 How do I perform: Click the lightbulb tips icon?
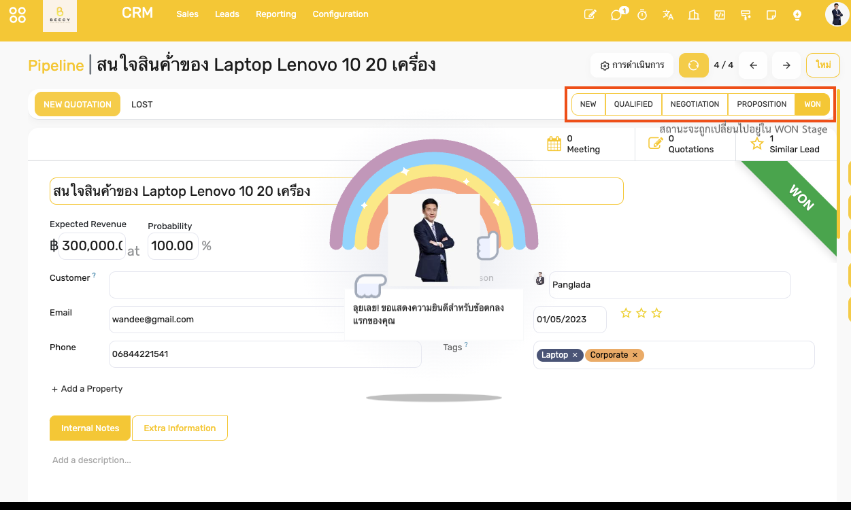pyautogui.click(x=797, y=14)
